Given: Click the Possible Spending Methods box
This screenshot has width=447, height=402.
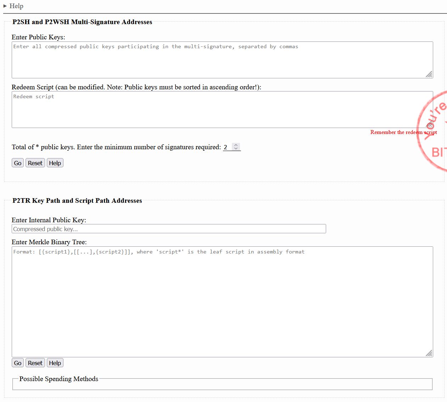Looking at the screenshot, I should (x=222, y=384).
